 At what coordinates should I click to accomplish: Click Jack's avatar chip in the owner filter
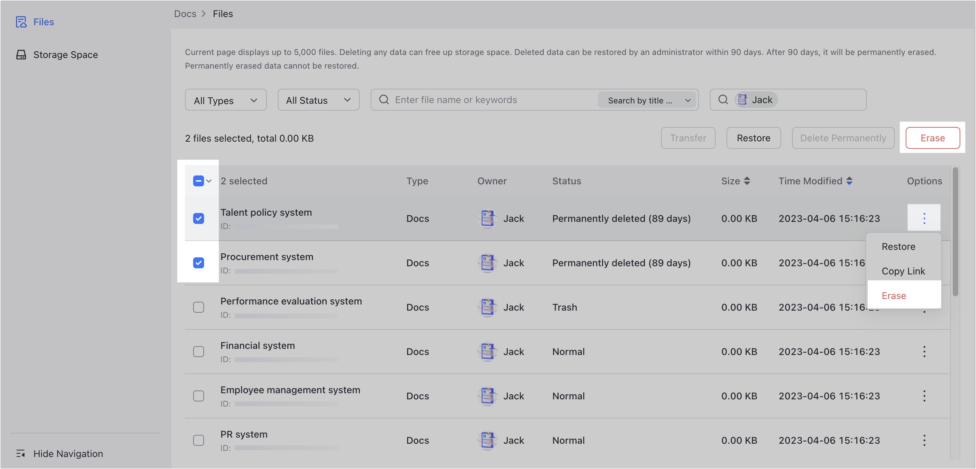[756, 100]
